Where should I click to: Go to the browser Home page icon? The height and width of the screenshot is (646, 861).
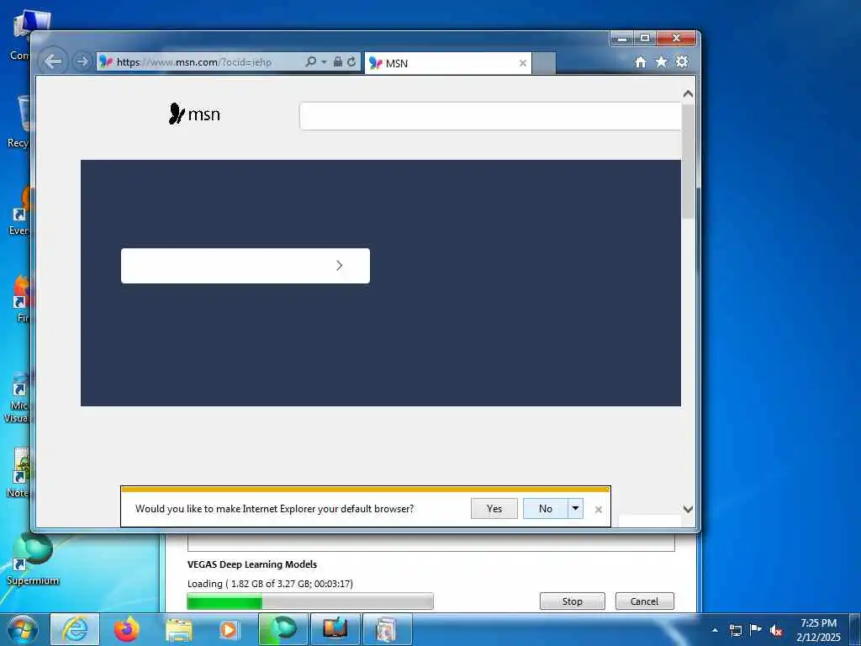click(x=640, y=62)
